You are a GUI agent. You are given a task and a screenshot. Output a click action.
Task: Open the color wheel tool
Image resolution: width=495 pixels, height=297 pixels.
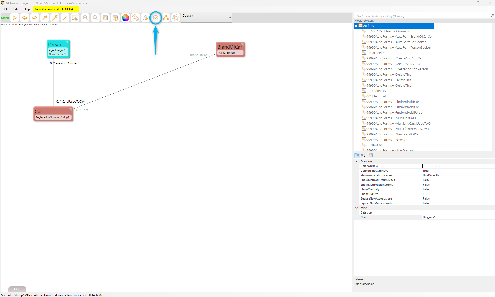125,18
